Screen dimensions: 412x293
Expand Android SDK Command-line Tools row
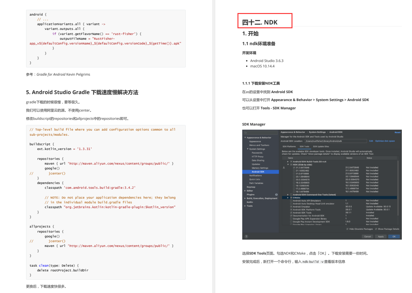click(288, 194)
